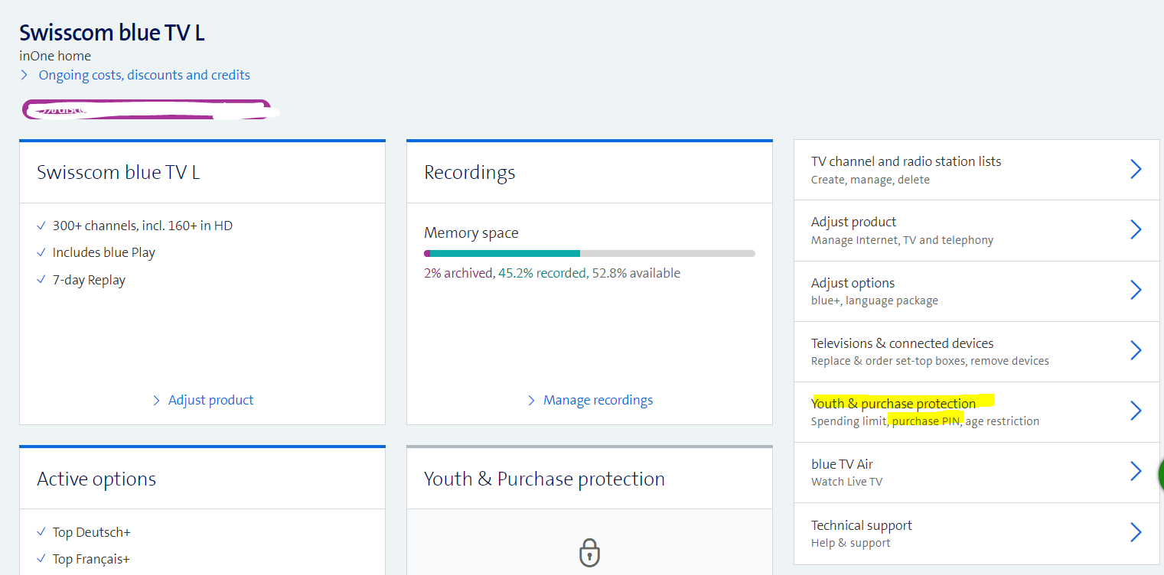Click chevron before Manage recordings link
Screen dimensions: 1164x575
[x=532, y=400]
